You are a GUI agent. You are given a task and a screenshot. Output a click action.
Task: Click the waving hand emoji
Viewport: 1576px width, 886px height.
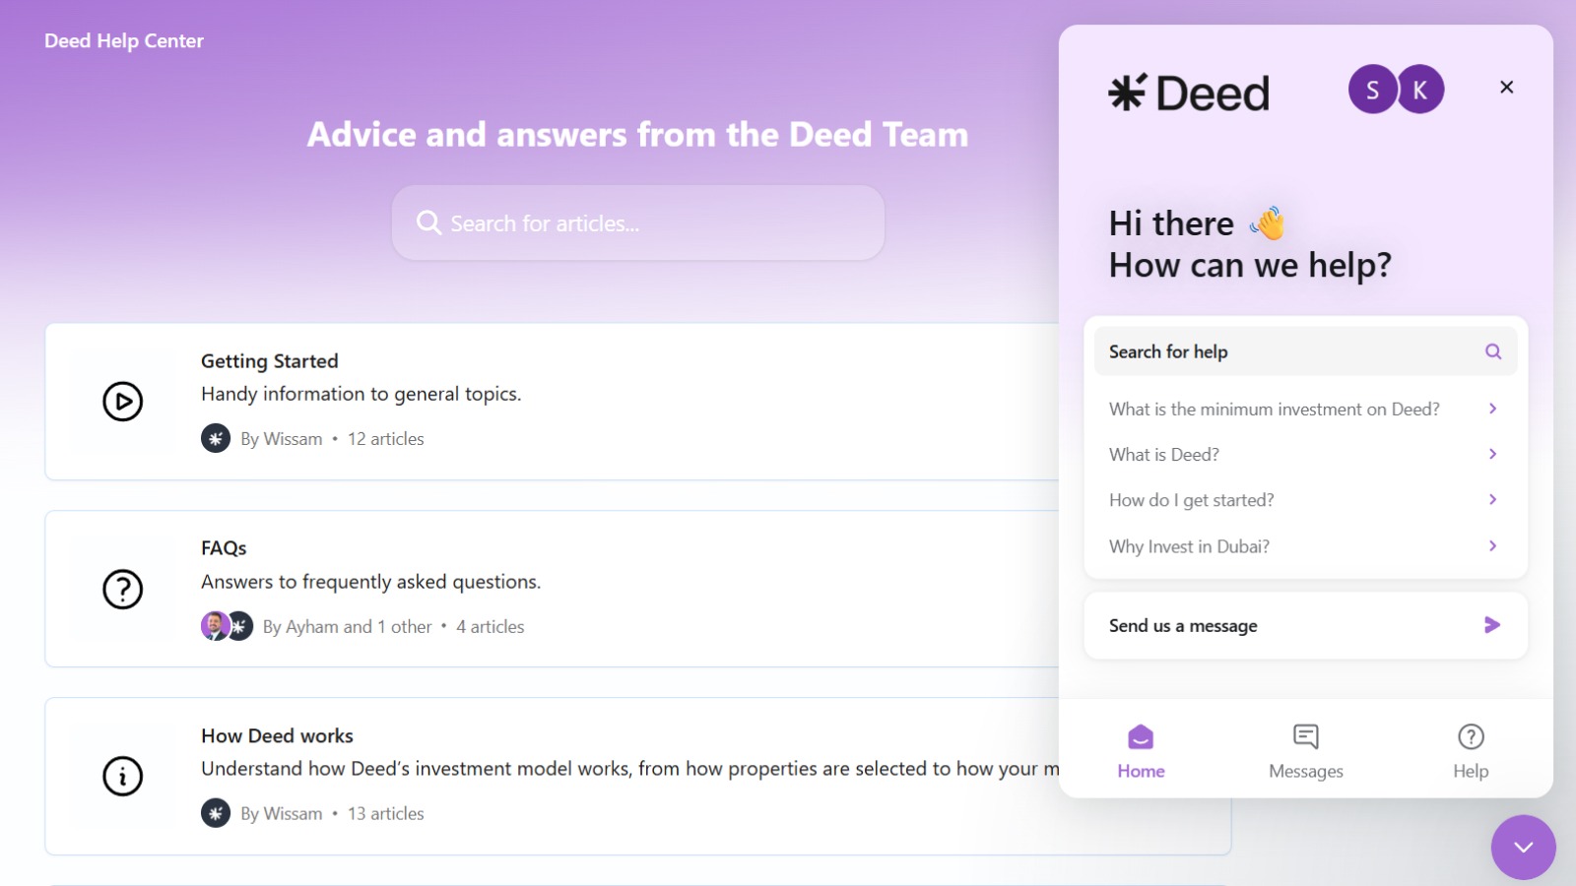[1268, 223]
